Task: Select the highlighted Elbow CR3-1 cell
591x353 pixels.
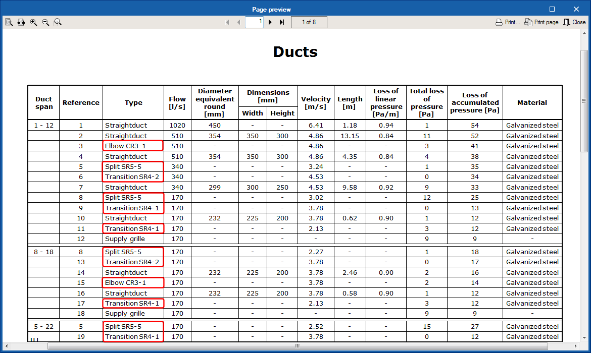Action: [x=132, y=146]
